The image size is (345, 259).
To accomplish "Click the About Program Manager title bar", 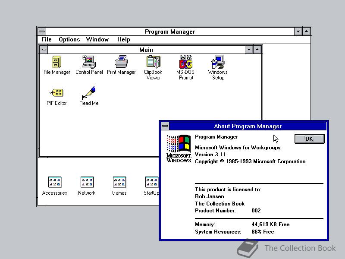I will pyautogui.click(x=248, y=126).
